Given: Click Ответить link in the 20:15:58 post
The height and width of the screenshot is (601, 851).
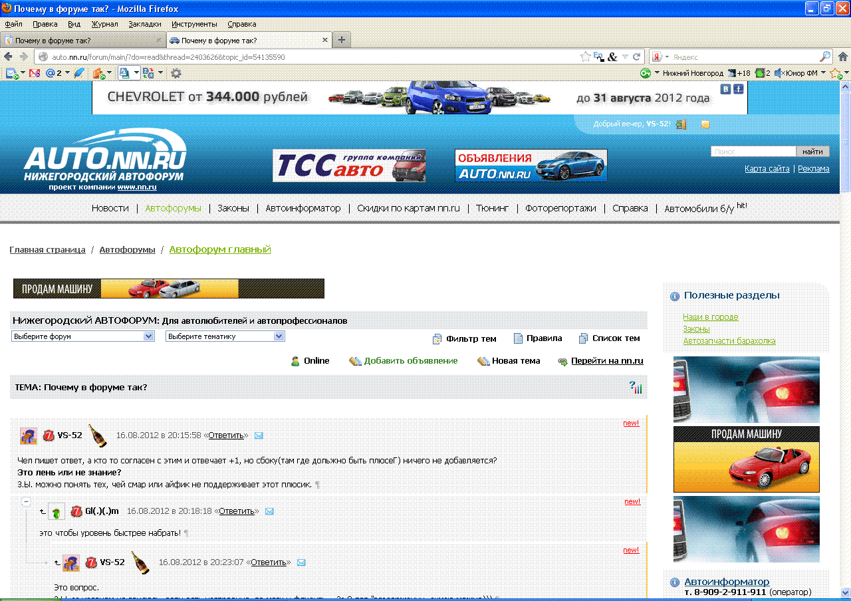Looking at the screenshot, I should (226, 435).
